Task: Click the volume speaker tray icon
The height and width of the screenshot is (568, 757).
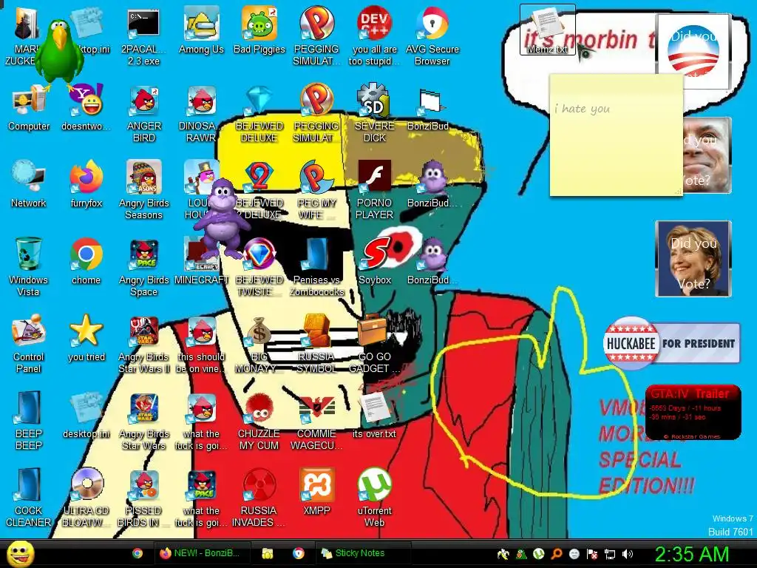Action: click(x=628, y=554)
